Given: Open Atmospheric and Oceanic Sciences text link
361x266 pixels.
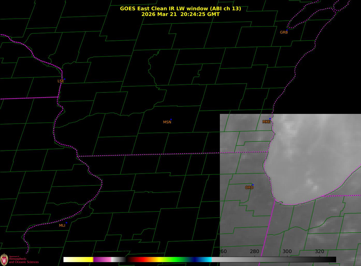Looking at the screenshot, I should [24, 260].
